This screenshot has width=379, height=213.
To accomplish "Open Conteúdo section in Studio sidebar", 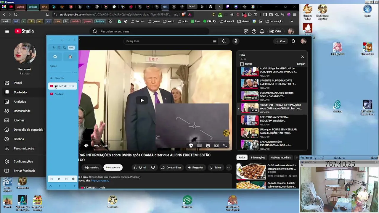I will click(23, 92).
